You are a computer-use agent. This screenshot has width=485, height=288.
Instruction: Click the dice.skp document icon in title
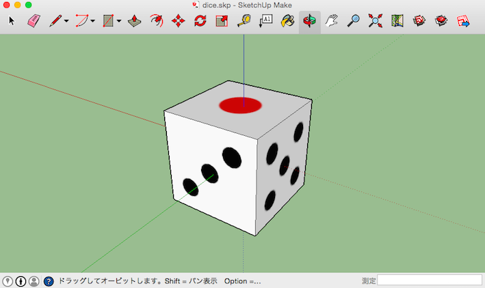(196, 5)
